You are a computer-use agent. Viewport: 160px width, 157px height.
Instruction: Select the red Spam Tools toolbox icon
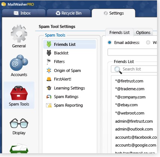[x=19, y=93]
